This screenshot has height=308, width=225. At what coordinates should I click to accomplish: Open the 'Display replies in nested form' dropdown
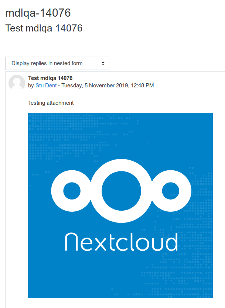(57, 63)
